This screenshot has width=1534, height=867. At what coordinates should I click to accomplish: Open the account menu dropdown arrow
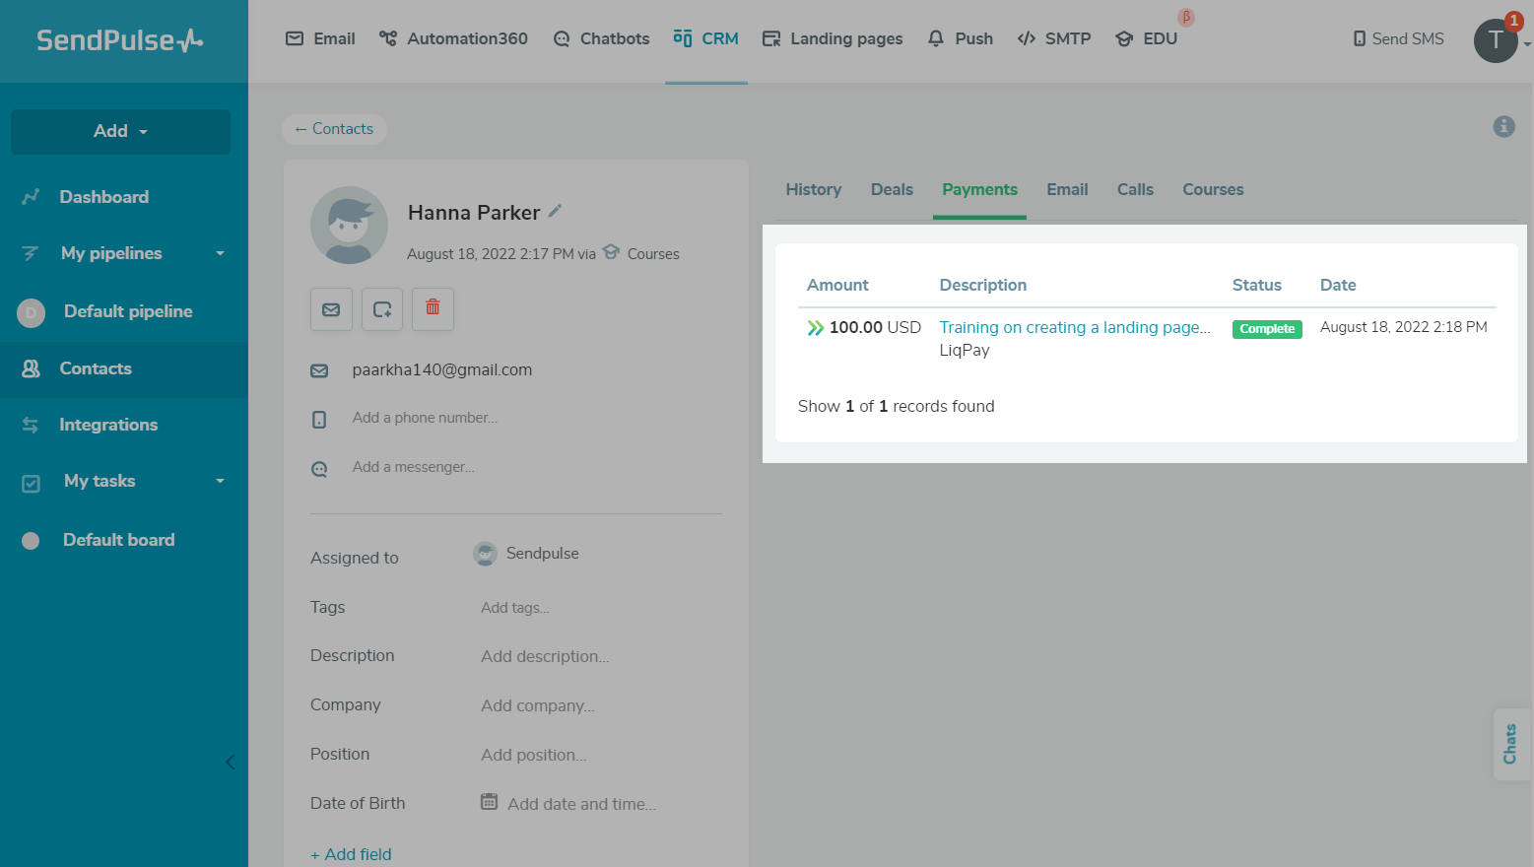[1527, 44]
